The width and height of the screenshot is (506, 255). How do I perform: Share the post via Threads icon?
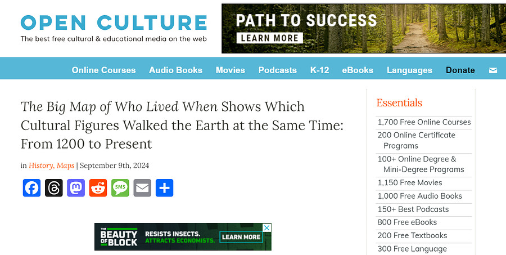[54, 188]
